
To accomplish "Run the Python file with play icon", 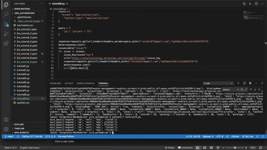I will point(250,4).
